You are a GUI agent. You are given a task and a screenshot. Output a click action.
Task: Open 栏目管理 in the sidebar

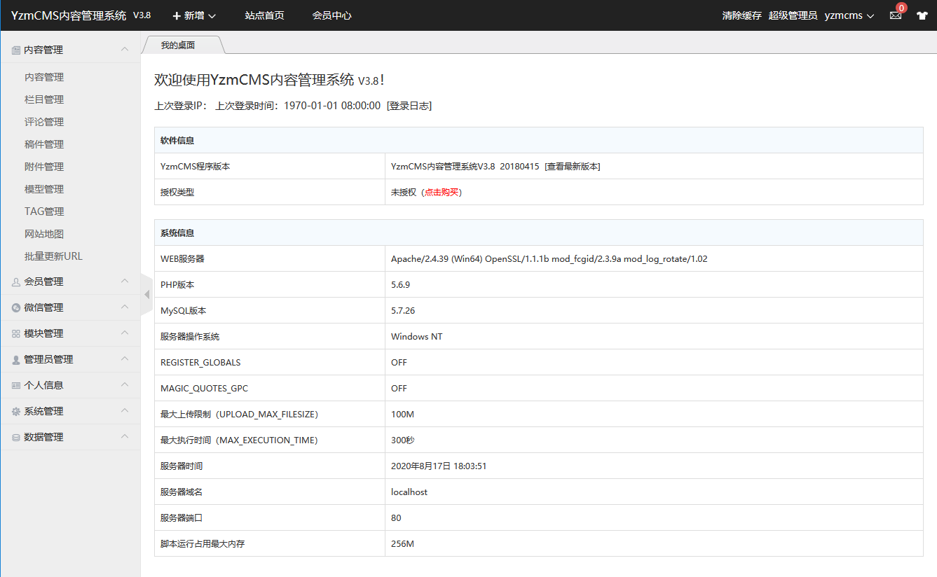tap(44, 99)
